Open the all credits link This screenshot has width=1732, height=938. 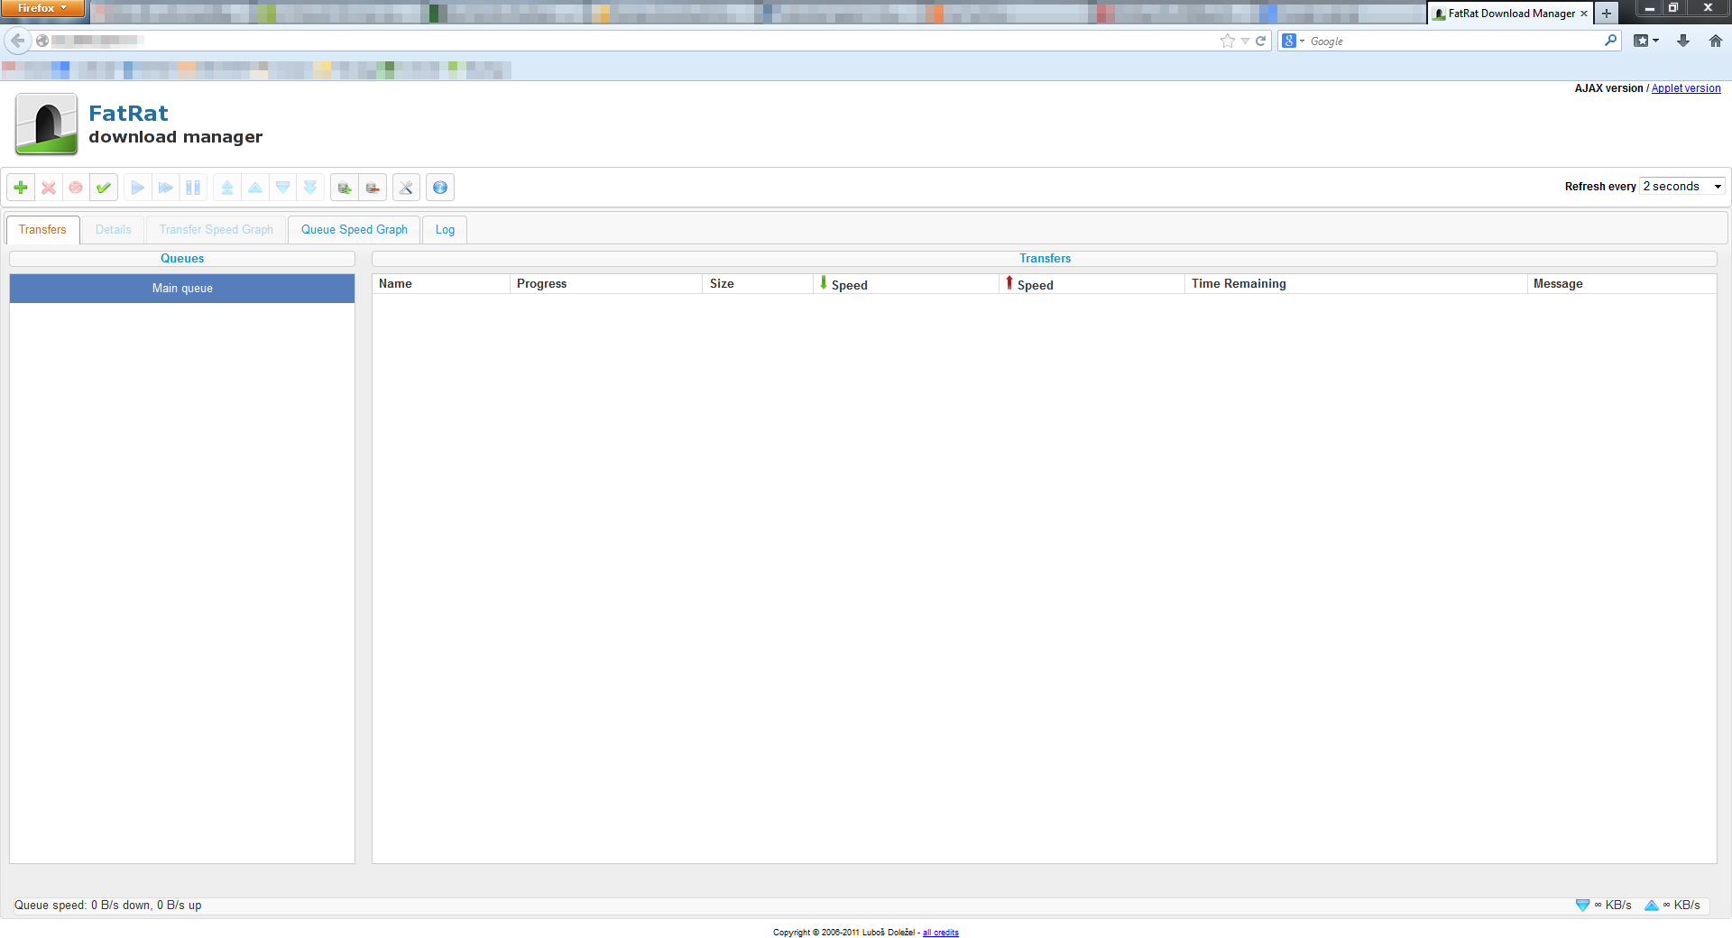pyautogui.click(x=941, y=933)
